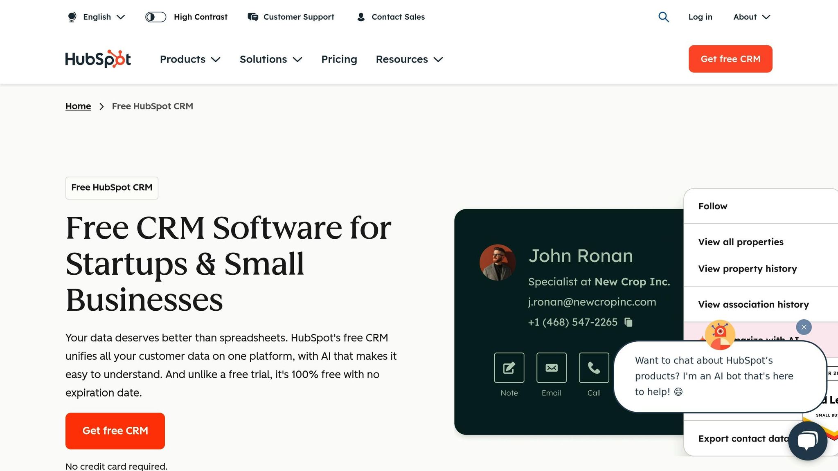Click the Customer Support link text
Screen dimensions: 838x471
pyautogui.click(x=299, y=17)
